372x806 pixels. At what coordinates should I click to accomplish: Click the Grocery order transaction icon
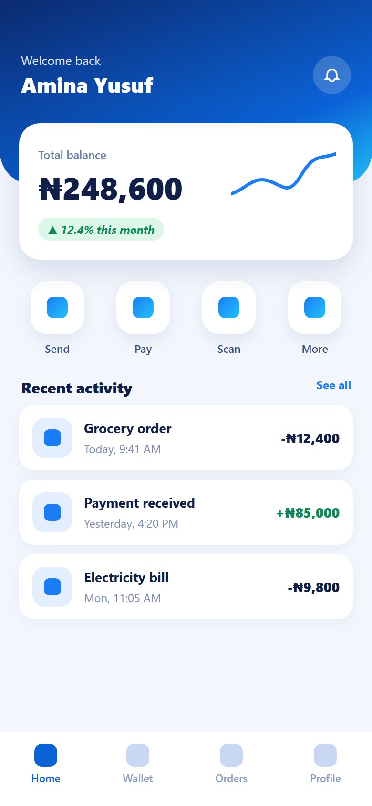[x=52, y=438]
